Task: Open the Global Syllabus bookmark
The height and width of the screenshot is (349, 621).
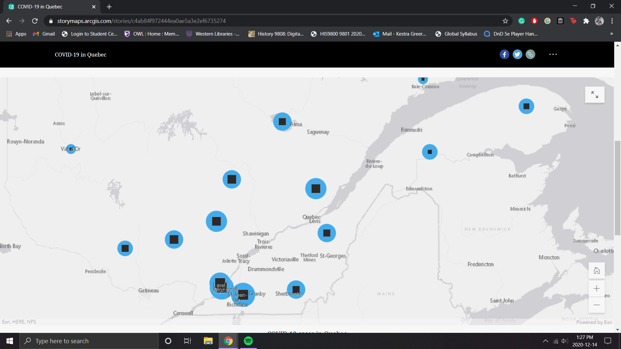Action: 456,34
